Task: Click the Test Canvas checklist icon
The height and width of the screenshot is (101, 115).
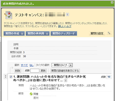Action: 8,15
